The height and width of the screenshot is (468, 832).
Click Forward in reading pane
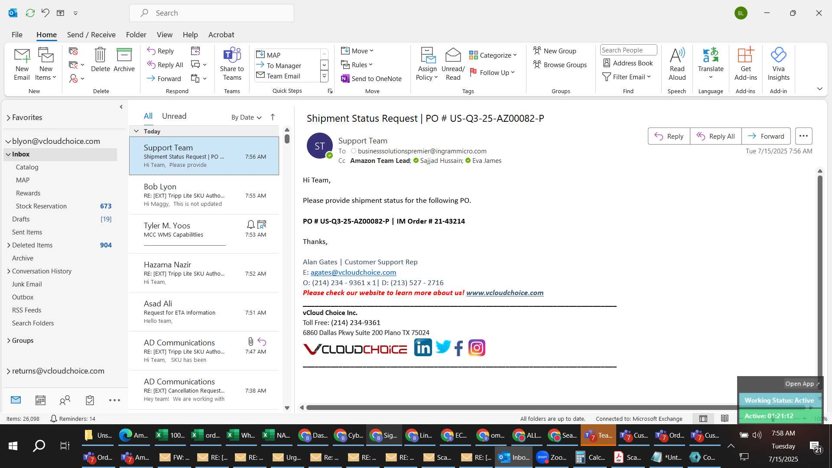click(x=766, y=136)
